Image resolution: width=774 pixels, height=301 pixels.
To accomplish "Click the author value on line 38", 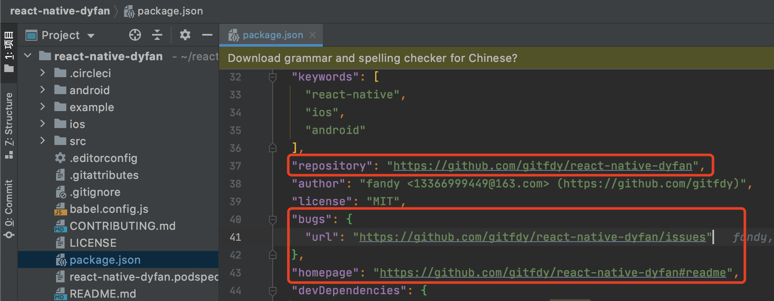I will [553, 184].
